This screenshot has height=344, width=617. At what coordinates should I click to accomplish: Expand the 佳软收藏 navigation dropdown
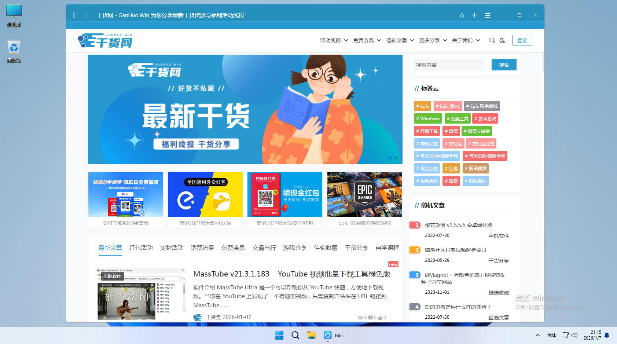click(400, 40)
